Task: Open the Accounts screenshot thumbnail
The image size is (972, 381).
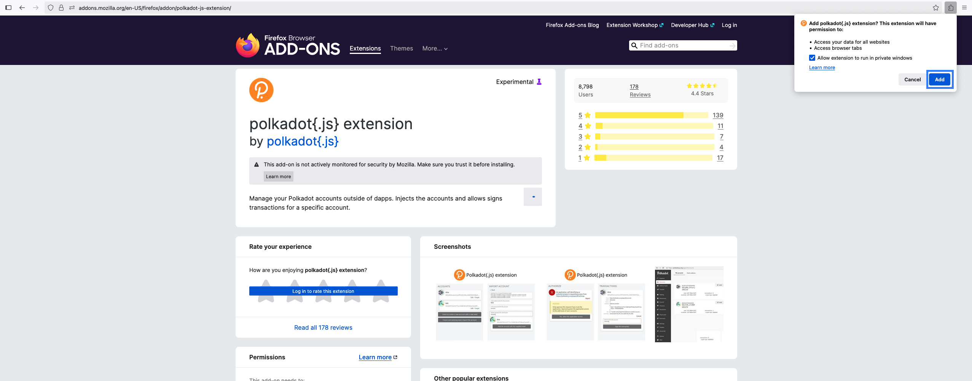Action: pyautogui.click(x=485, y=305)
